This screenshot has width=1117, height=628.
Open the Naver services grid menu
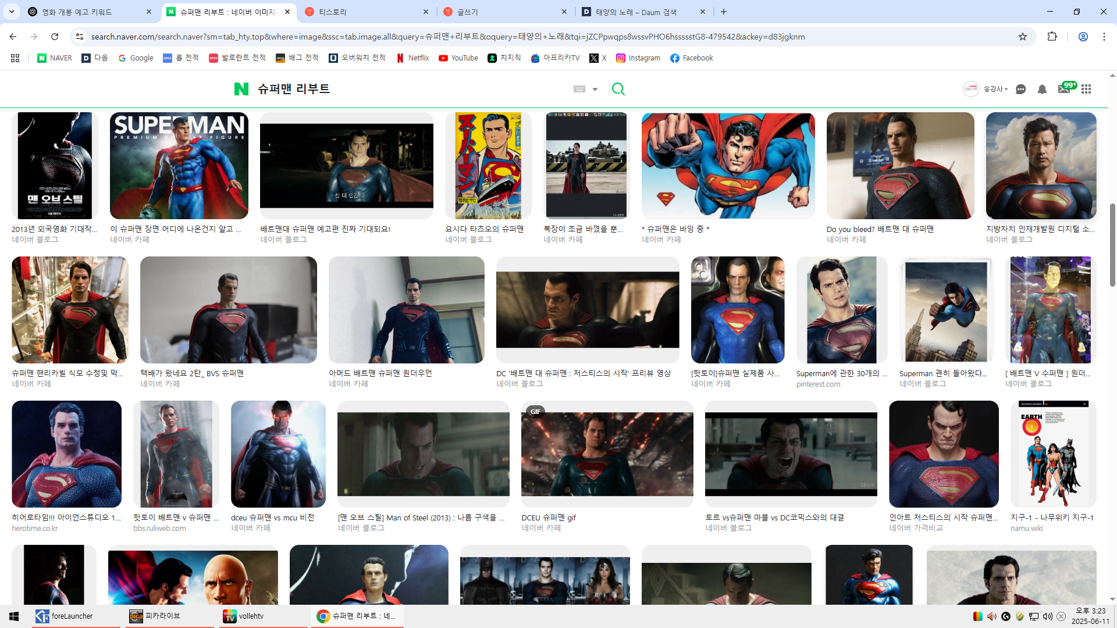(1086, 89)
